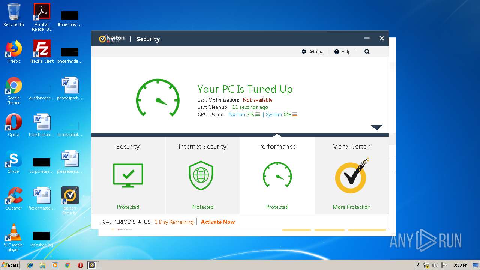The width and height of the screenshot is (480, 270).
Task: Click the globe shield icon
Action: click(201, 175)
